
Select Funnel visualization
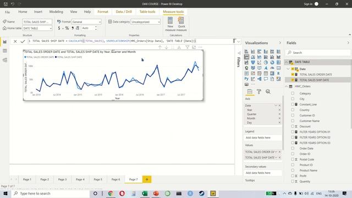tap(253, 62)
